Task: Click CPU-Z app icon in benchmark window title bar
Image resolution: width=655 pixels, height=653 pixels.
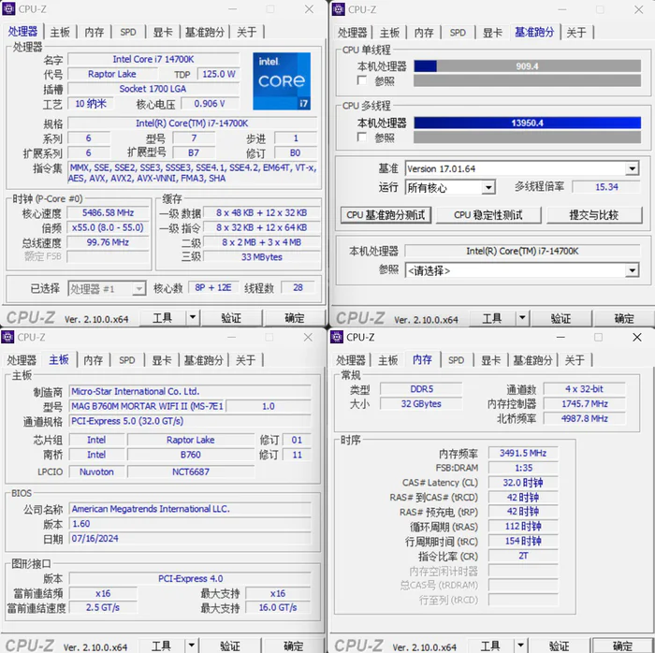Action: coord(339,9)
